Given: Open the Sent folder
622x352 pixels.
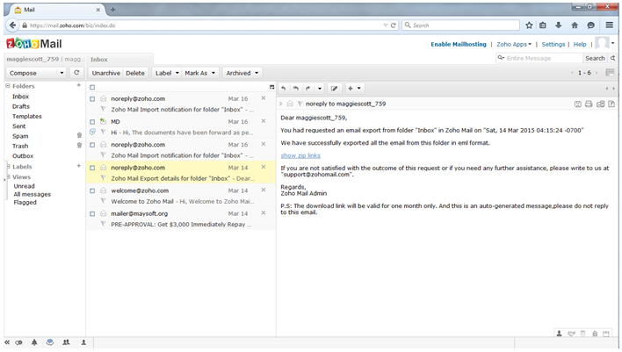Looking at the screenshot, I should pyautogui.click(x=18, y=126).
